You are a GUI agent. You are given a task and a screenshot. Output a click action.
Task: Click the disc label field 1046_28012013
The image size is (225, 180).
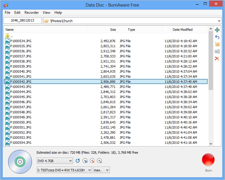(22, 20)
